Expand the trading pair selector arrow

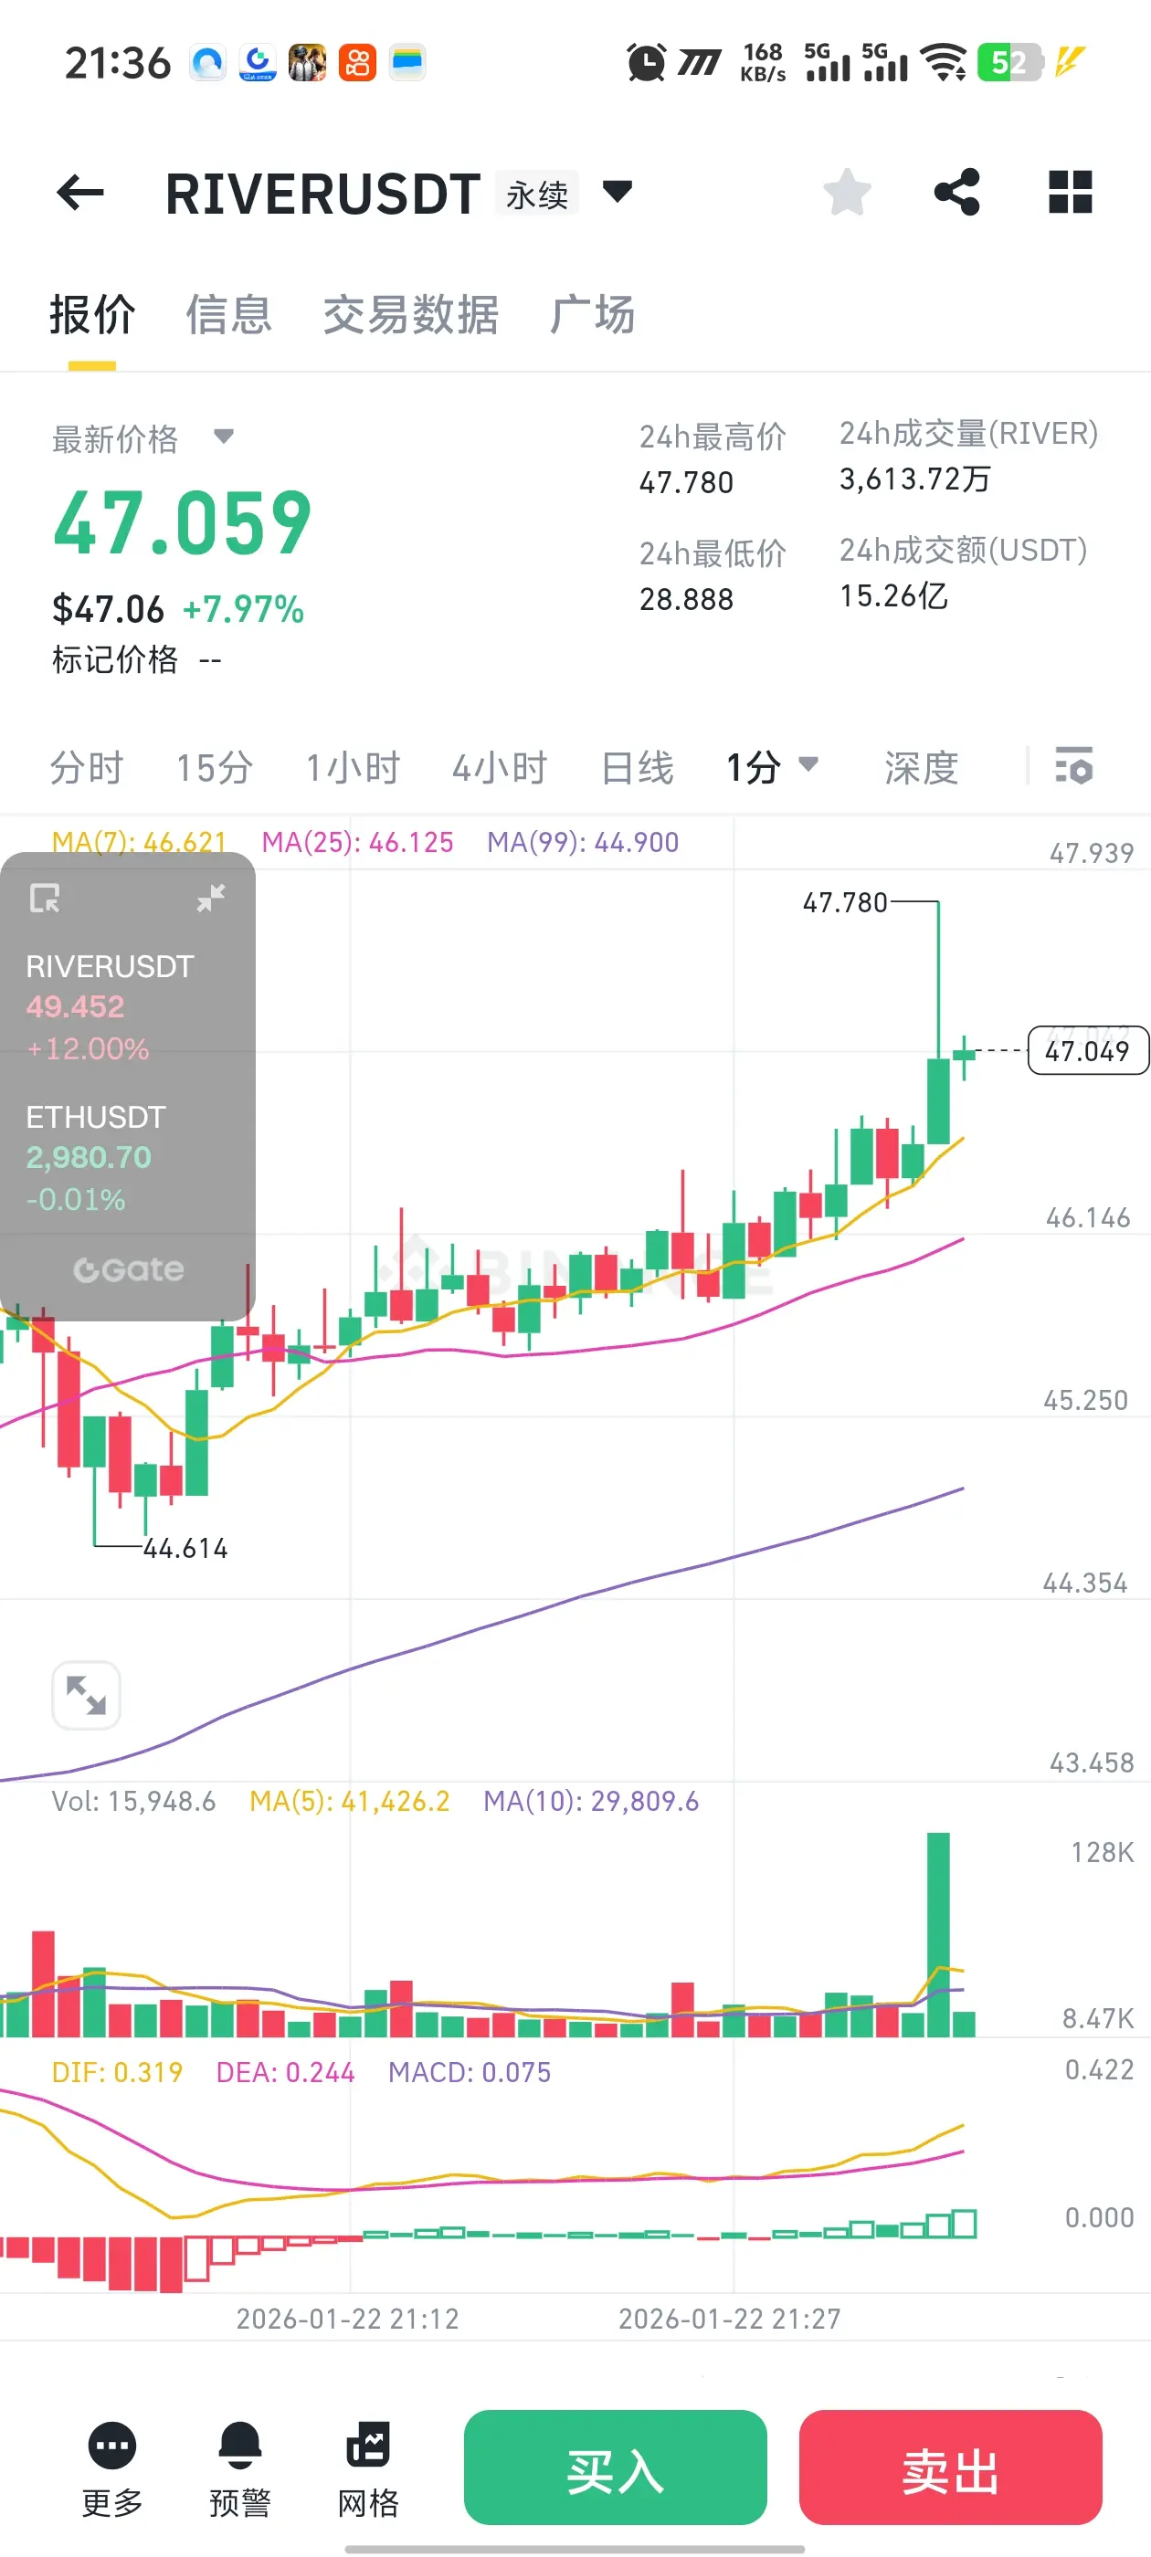coord(618,191)
